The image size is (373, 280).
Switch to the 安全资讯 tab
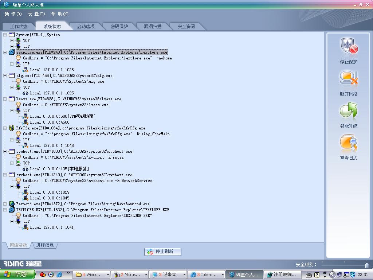point(186,26)
